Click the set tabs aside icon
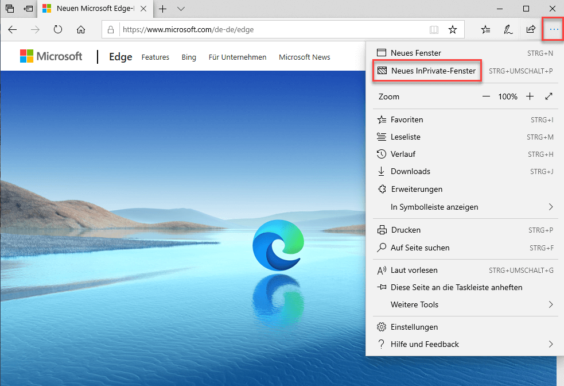This screenshot has height=386, width=564. pos(28,8)
